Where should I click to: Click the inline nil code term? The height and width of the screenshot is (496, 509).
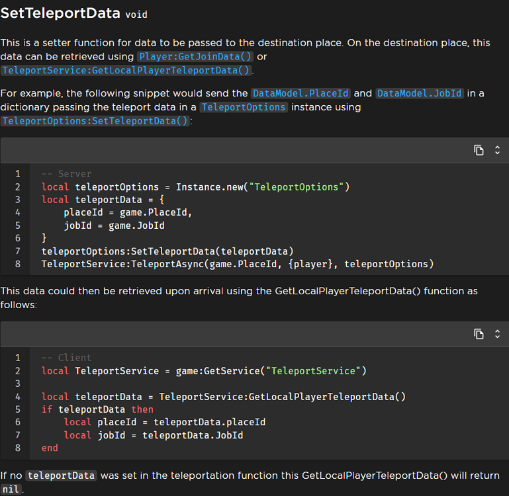11,489
